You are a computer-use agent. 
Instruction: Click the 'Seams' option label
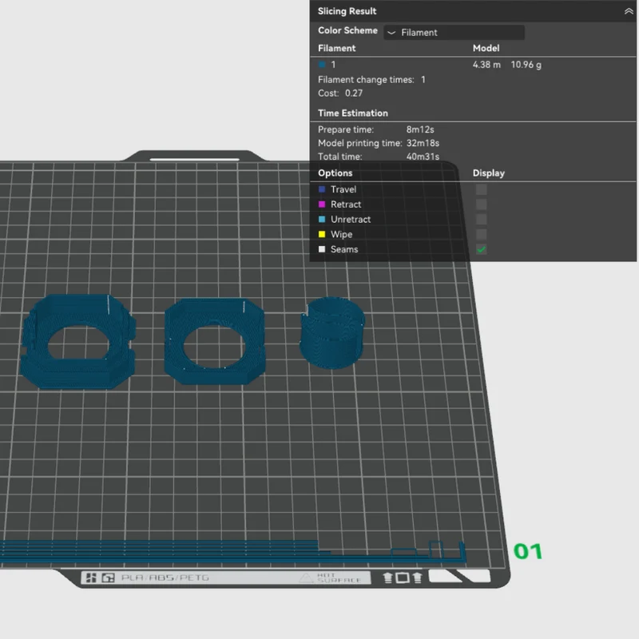click(344, 249)
